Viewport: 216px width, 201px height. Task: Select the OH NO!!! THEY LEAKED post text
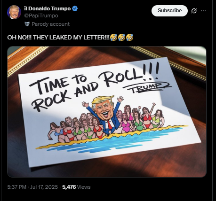(x=58, y=38)
